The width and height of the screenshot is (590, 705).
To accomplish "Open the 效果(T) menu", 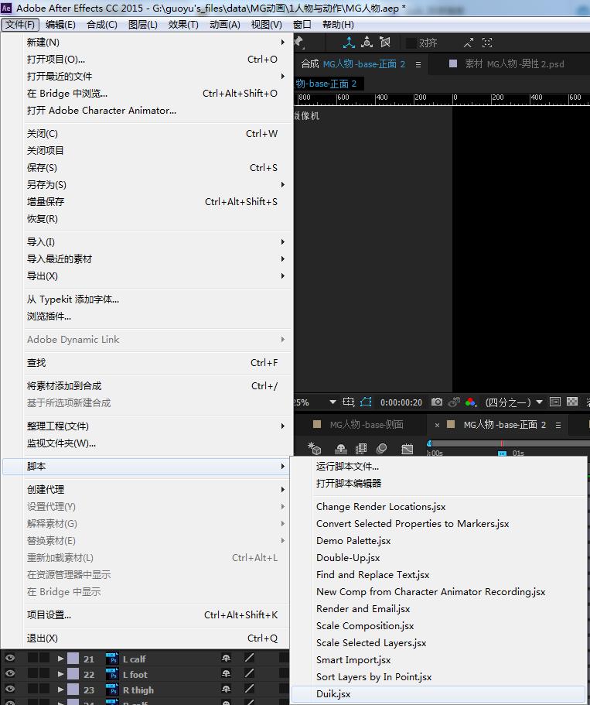I will [183, 25].
